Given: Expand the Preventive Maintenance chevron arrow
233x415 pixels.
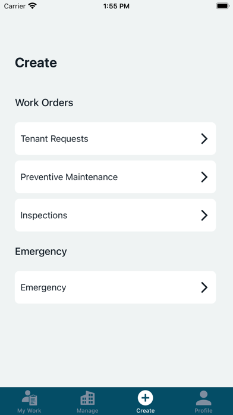Looking at the screenshot, I should (x=204, y=177).
